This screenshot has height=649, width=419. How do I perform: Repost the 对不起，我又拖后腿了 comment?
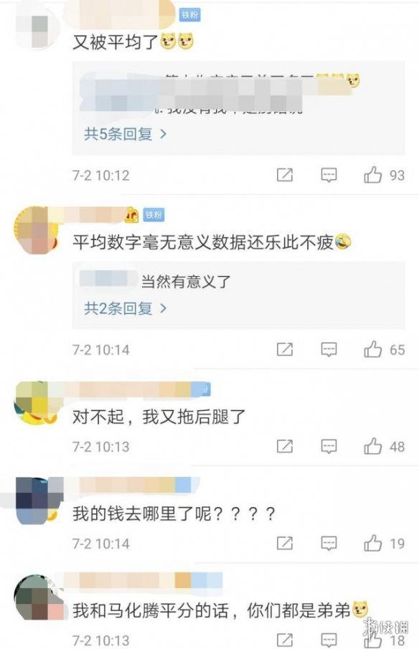285,446
